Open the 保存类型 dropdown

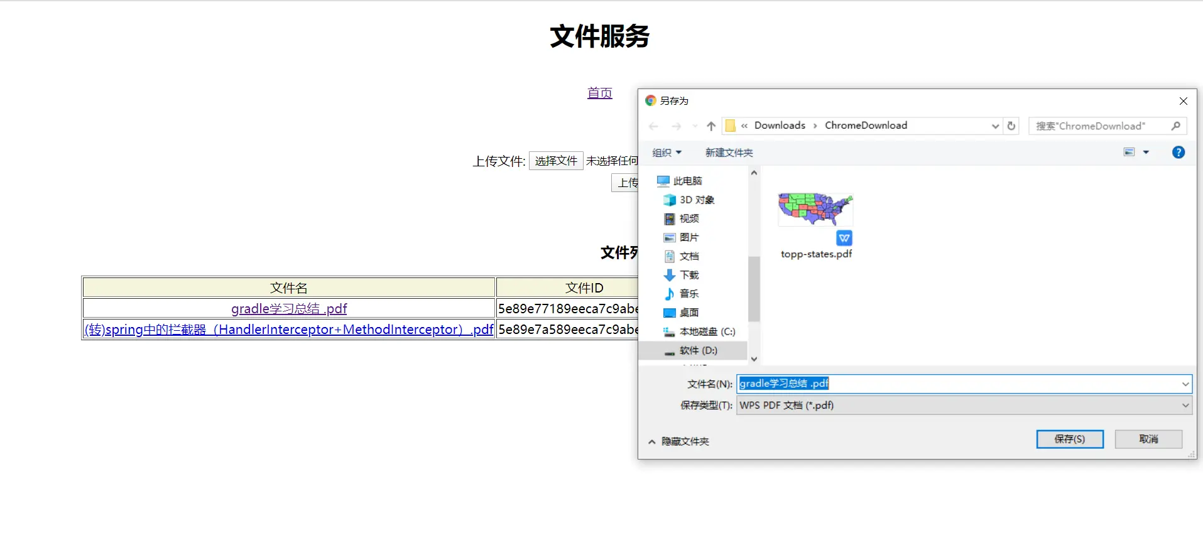(x=964, y=406)
